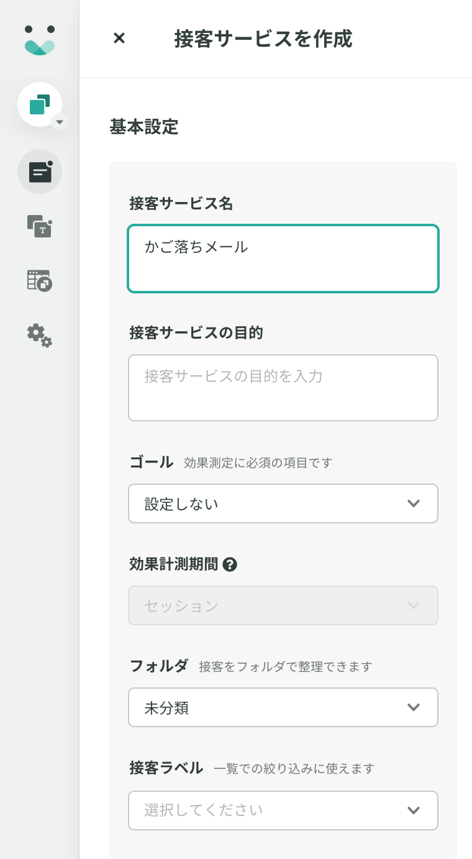Open the teal project switcher icon
The image size is (472, 859).
[40, 104]
